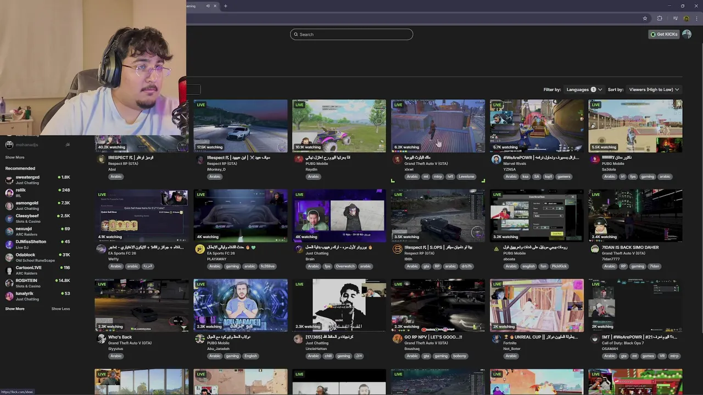
Task: Open "GO RP NPV | LET'S GOOO...!!" title
Action: 433,337
